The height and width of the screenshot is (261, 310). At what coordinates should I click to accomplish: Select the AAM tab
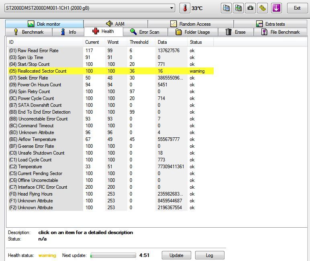point(115,24)
